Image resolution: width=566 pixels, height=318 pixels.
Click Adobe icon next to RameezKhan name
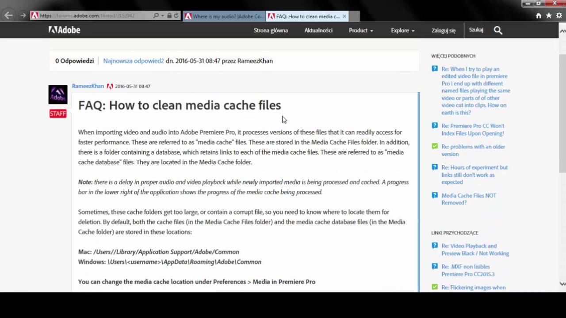tap(110, 86)
